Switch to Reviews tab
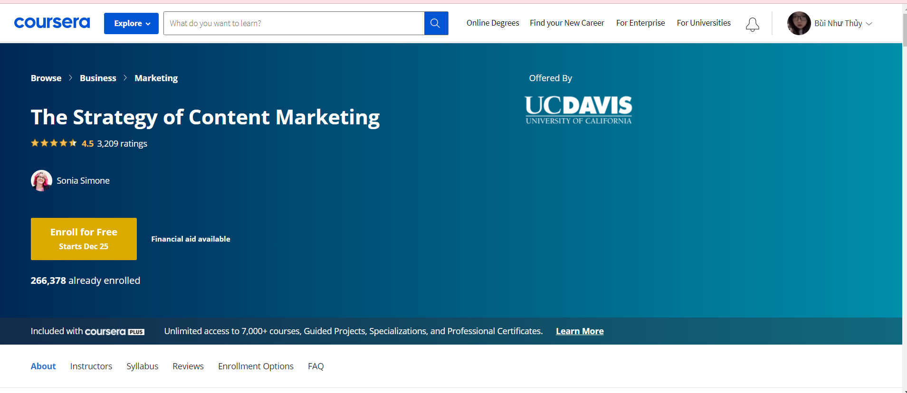 pyautogui.click(x=188, y=366)
